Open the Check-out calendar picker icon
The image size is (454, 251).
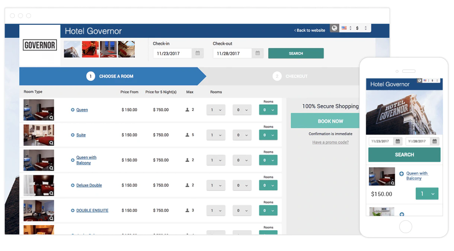[x=258, y=53]
